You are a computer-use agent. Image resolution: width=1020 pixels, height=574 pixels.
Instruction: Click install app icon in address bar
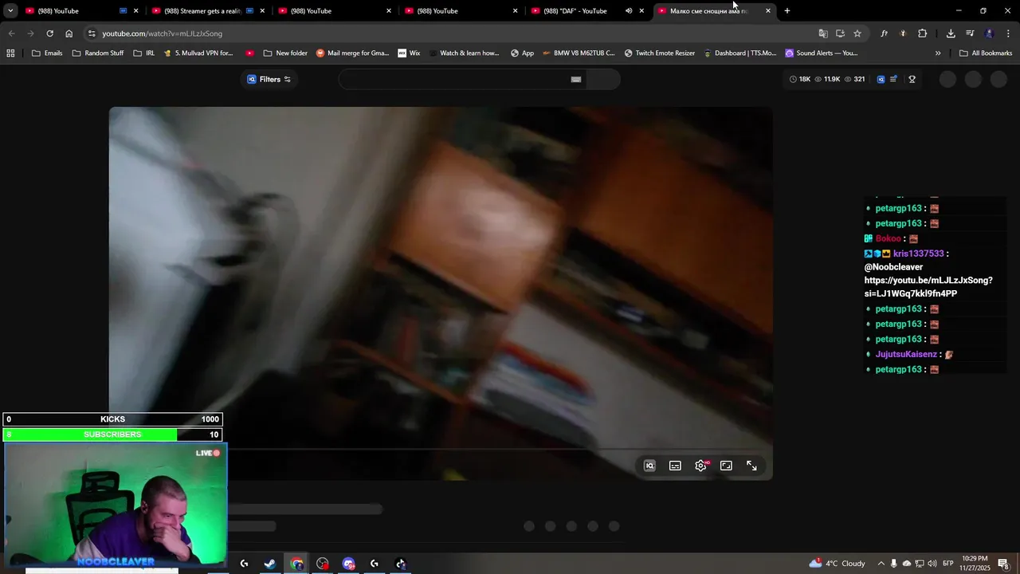[840, 33]
